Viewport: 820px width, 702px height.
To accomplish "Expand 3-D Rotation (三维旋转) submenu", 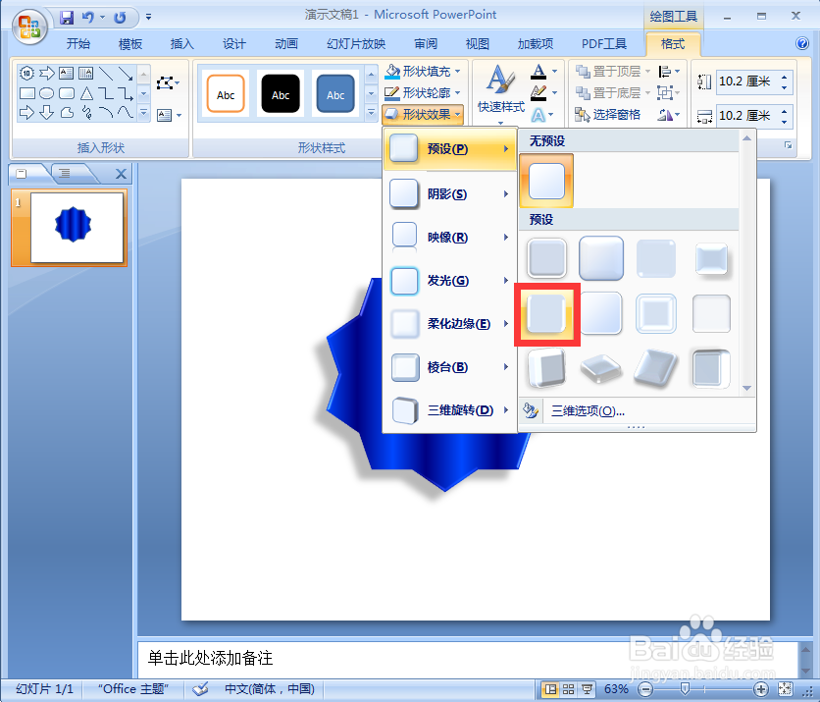I will 450,409.
